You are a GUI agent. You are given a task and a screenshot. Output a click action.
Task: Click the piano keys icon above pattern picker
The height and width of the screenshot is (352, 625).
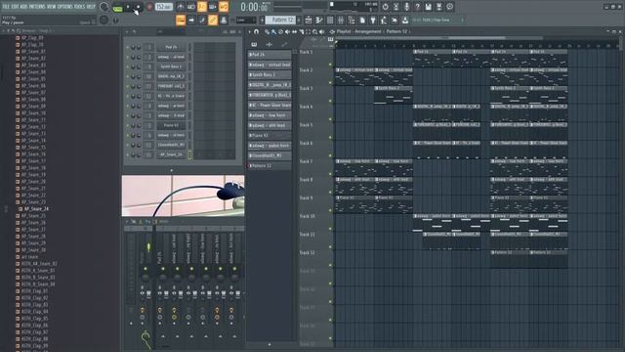254,44
